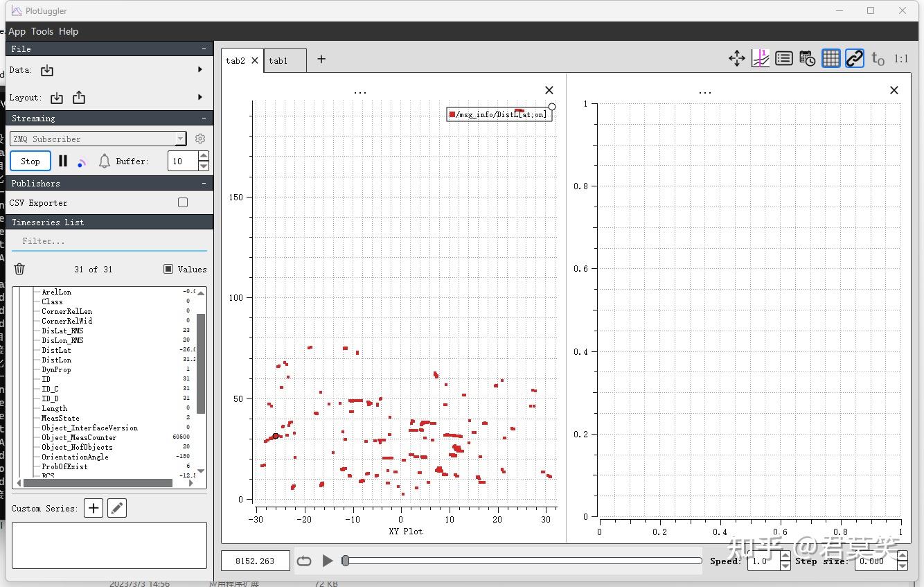Click the date-time clock toolbar icon
This screenshot has height=587, width=924.
[808, 59]
